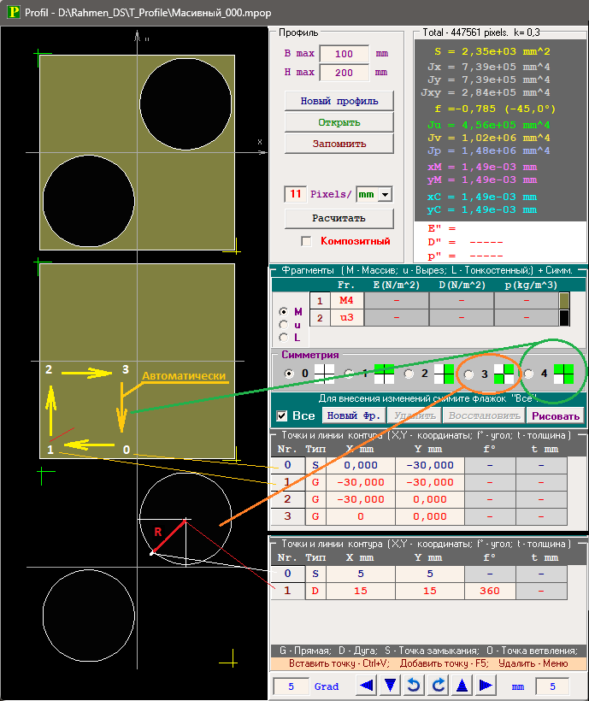Click the Grad angle step input field
Image resolution: width=589 pixels, height=701 pixels.
(x=292, y=686)
